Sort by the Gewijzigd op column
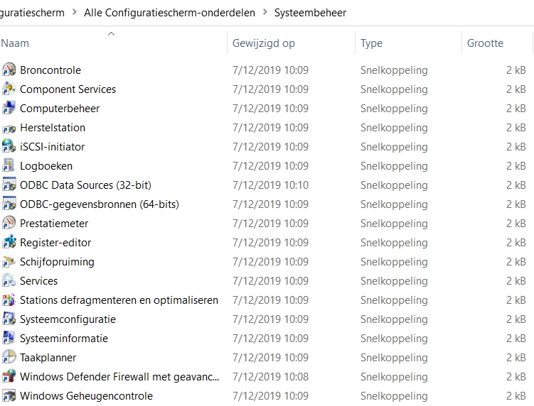Viewport: 534px width, 406px height. click(263, 43)
